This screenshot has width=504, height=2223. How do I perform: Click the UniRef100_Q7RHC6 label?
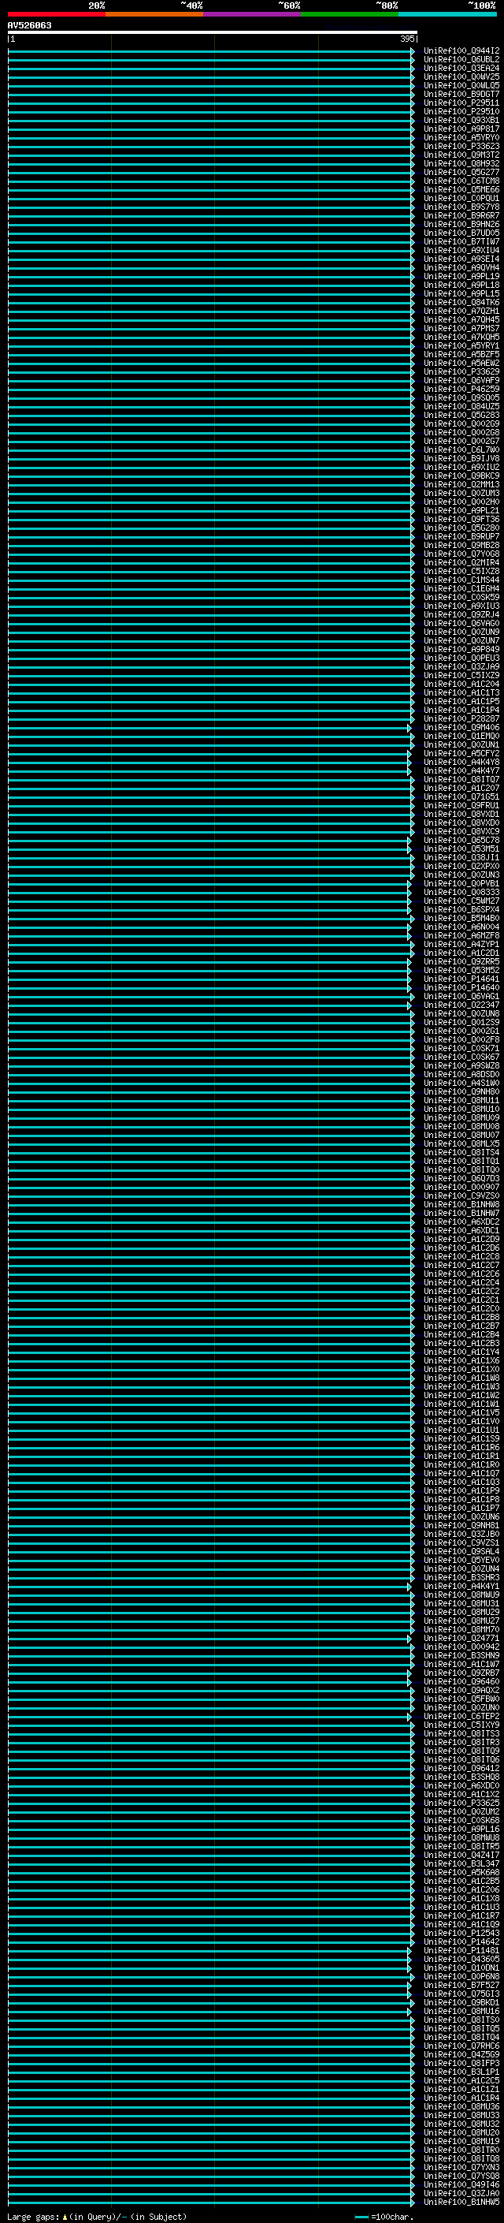pyautogui.click(x=461, y=2046)
